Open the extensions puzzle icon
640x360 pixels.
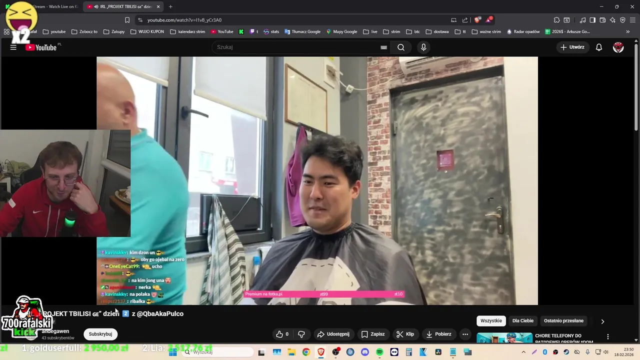click(x=556, y=20)
